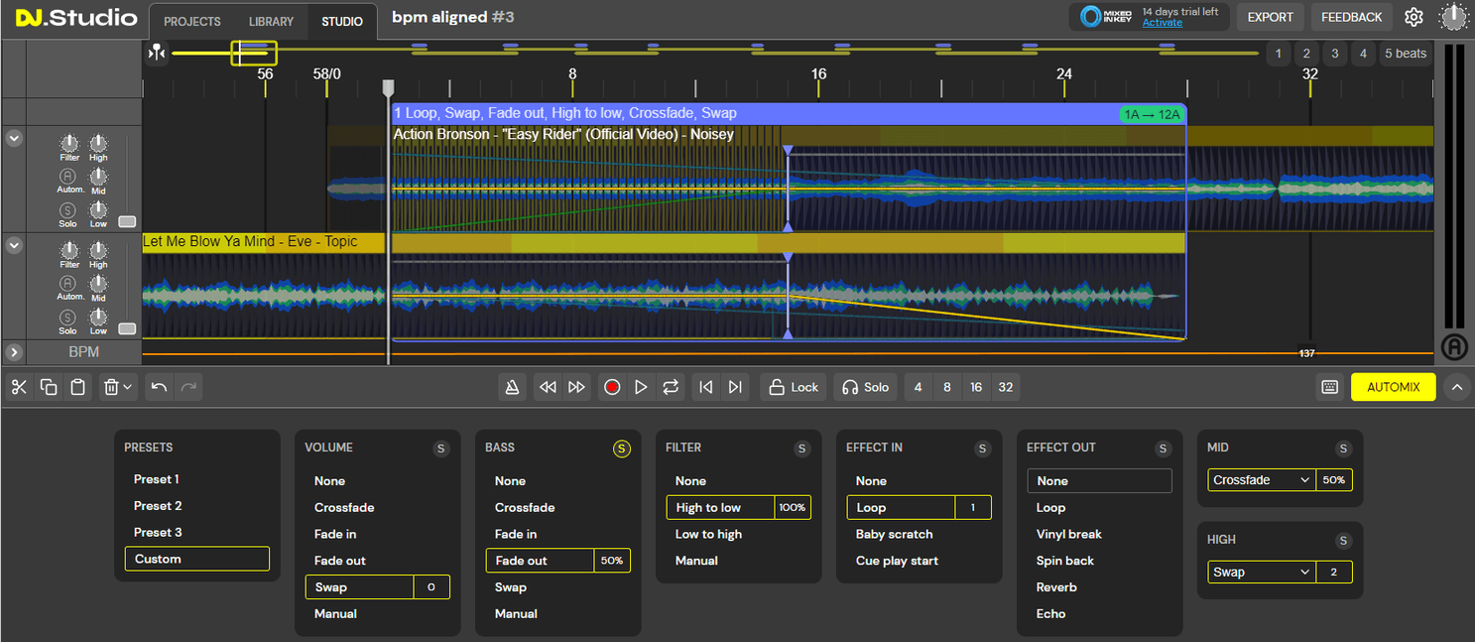This screenshot has height=642, width=1475.
Task: Set transition length to 4 bars
Action: point(919,387)
